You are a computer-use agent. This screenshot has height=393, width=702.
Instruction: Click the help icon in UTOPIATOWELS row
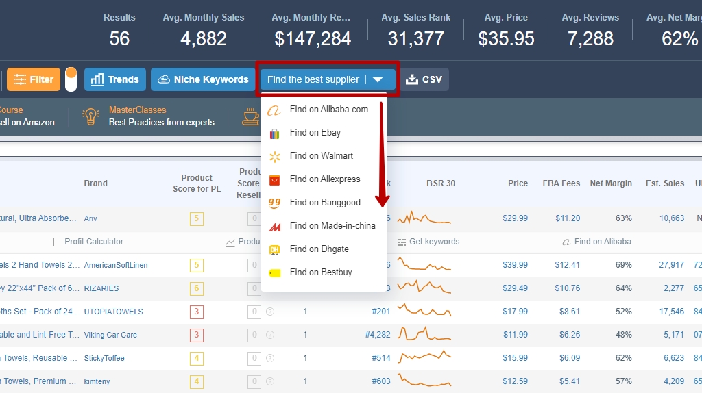[270, 312]
